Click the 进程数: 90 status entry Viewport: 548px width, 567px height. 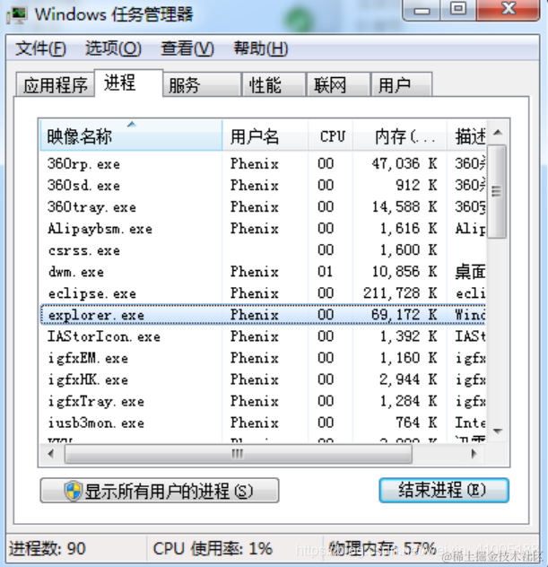pyautogui.click(x=48, y=548)
